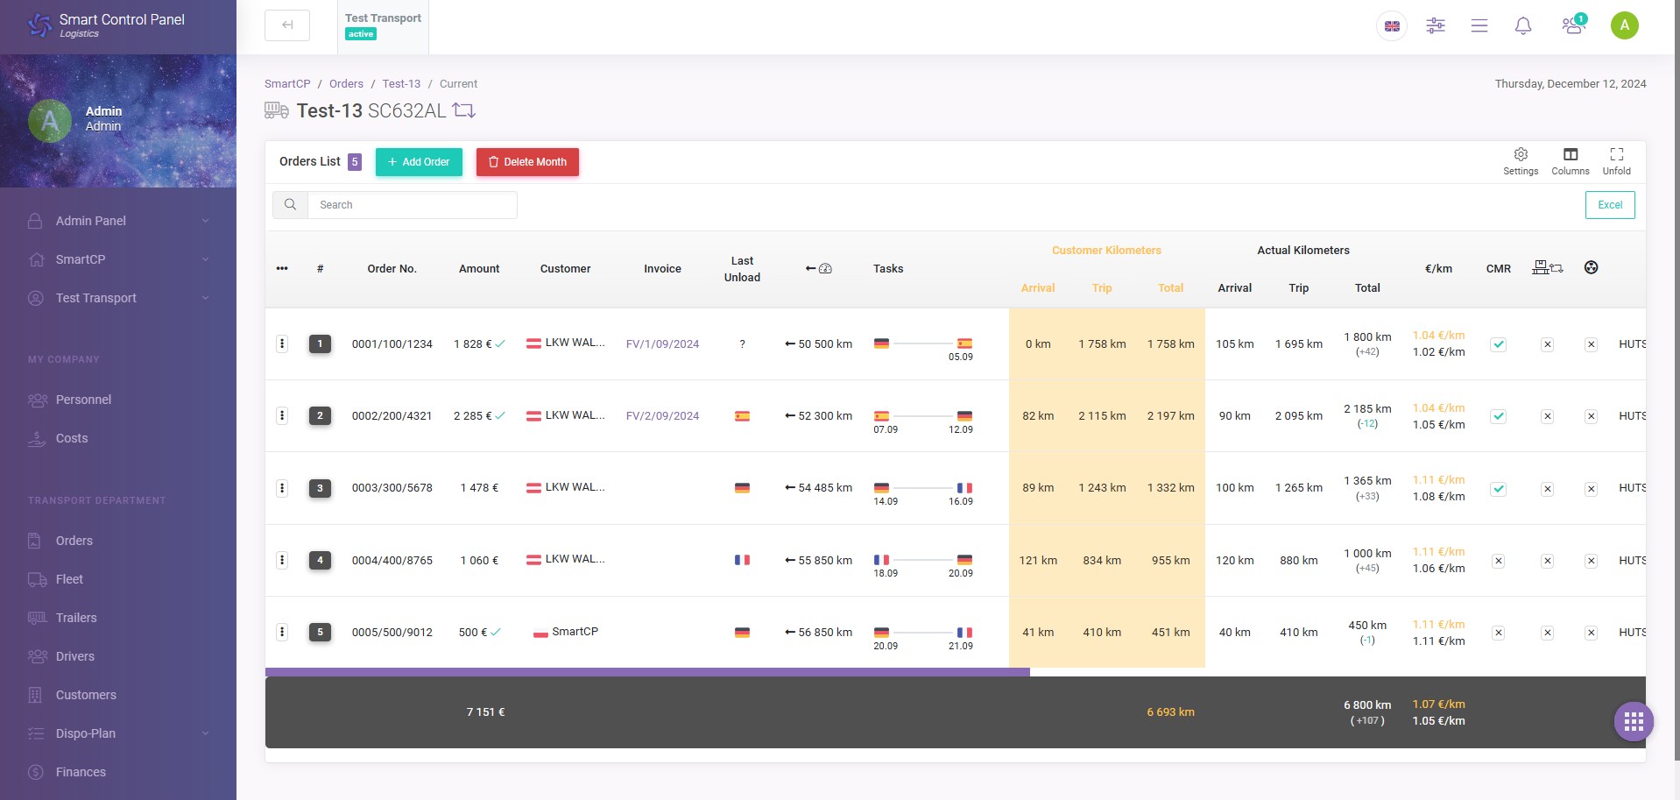Click the English flag language icon
The width and height of the screenshot is (1680, 800).
coord(1391,25)
